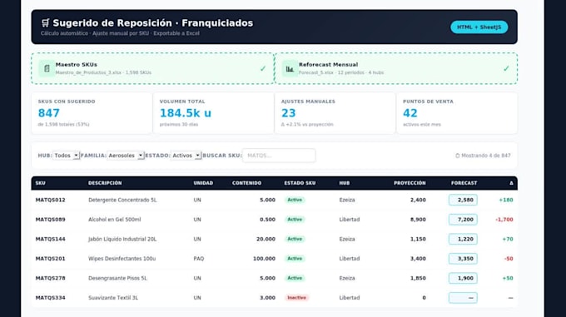This screenshot has height=317, width=566.
Task: Select SKU MATQS144
Action: pyautogui.click(x=51, y=239)
